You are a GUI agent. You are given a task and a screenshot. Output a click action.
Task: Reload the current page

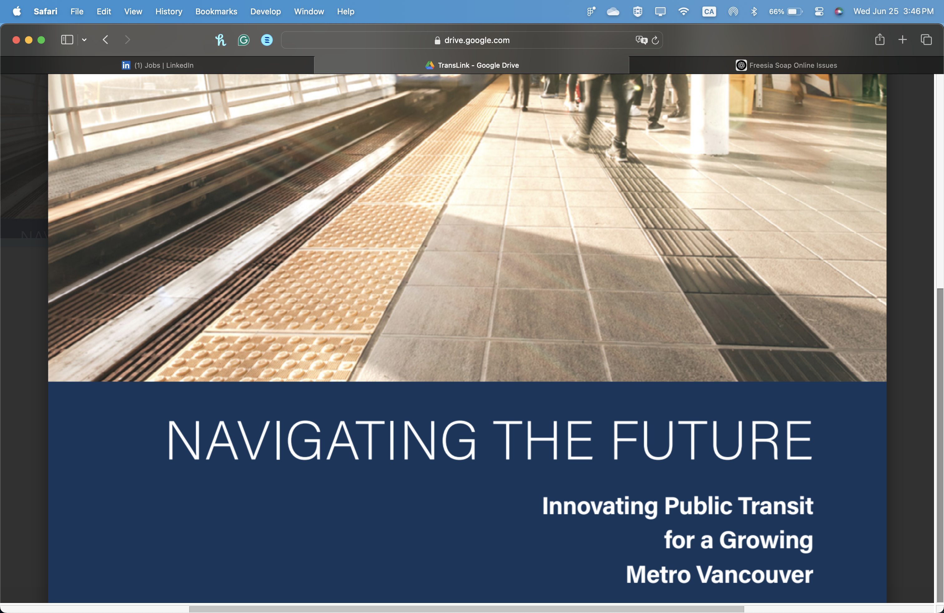[x=655, y=40]
